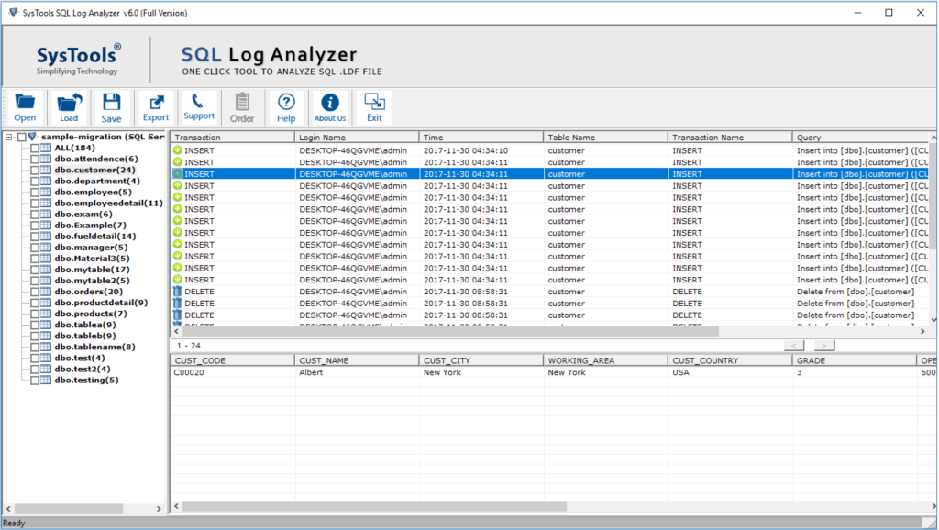Tick the dbo.customer(24) checkbox
Screen dimensions: 939x530
pos(35,170)
